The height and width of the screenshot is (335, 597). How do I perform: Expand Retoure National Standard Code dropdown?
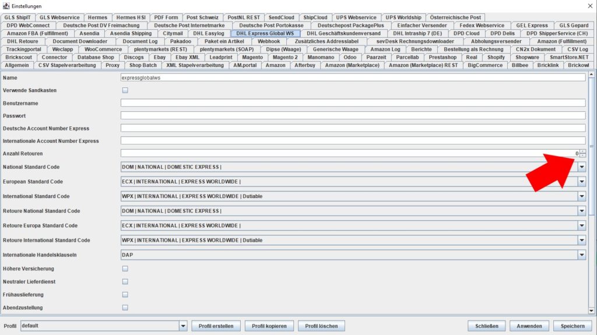[x=581, y=211]
